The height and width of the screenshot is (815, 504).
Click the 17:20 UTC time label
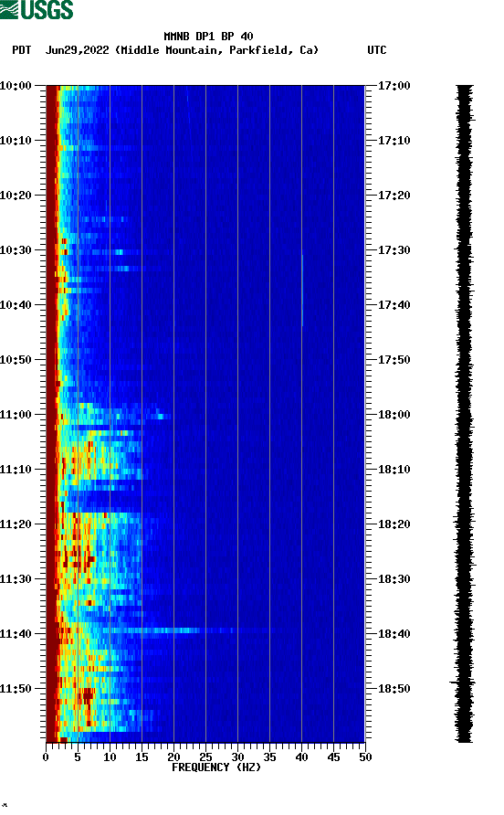pyautogui.click(x=394, y=195)
